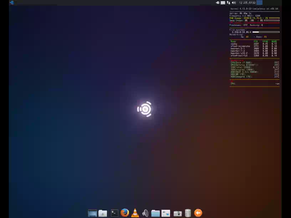Screen dimensions: 291x218
Task: Click the Kernel version line in Conky
Action: (x=254, y=9)
